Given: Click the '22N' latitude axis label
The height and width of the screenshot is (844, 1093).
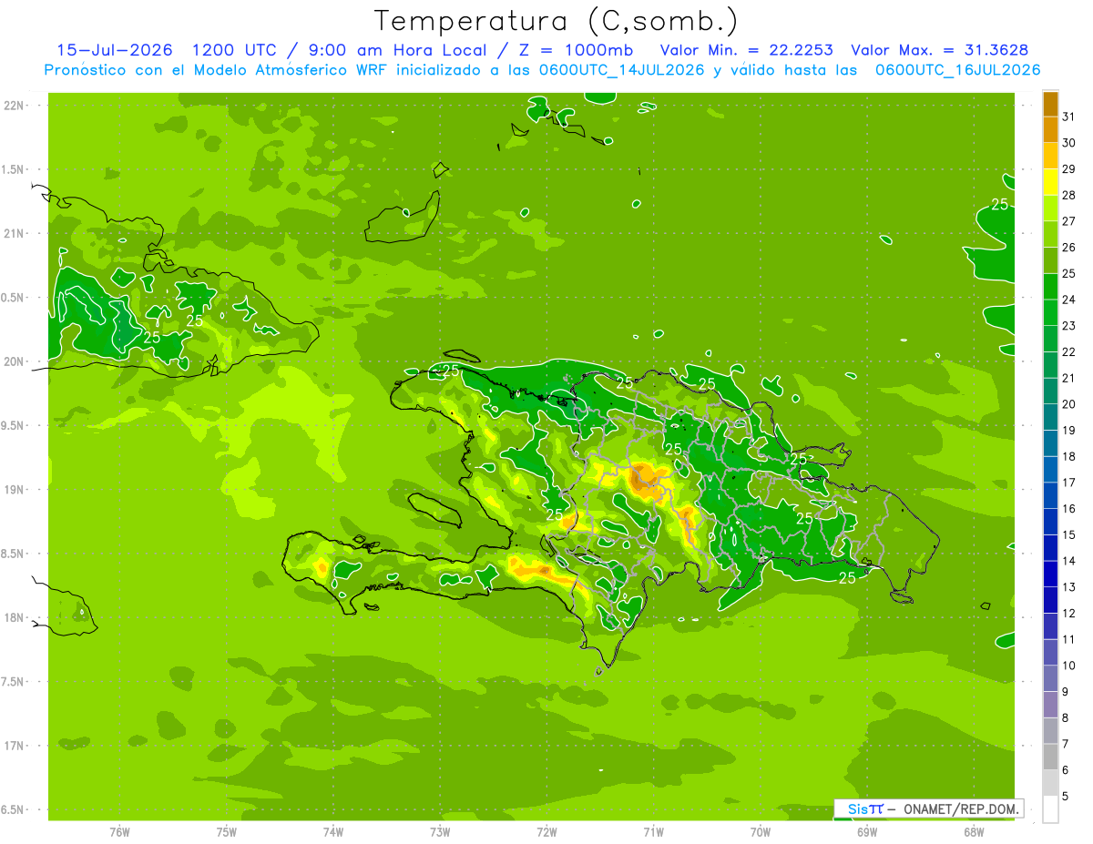Looking at the screenshot, I should (x=14, y=105).
